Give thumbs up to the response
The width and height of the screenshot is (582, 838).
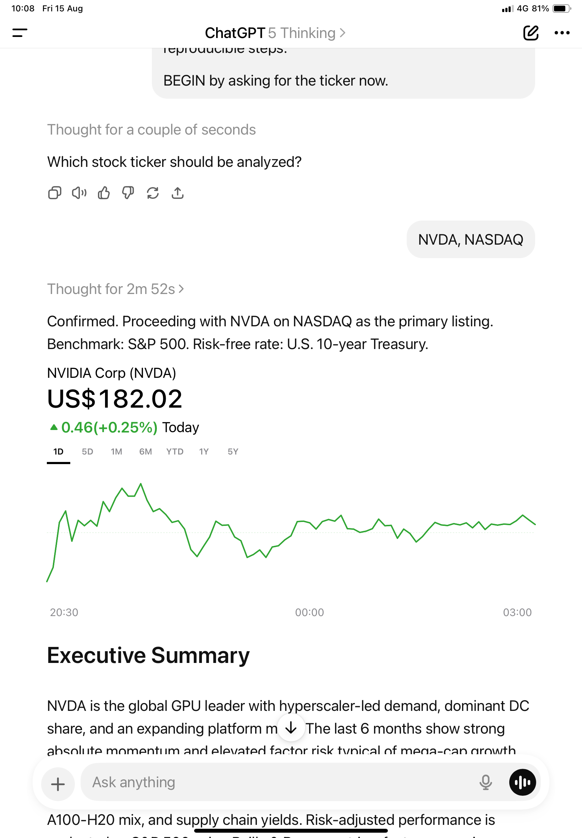click(104, 192)
